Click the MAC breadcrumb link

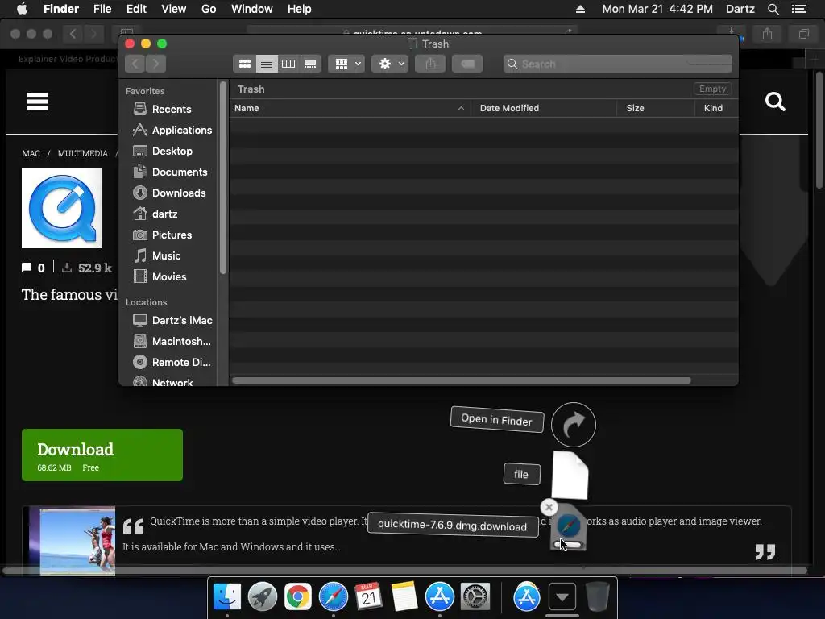point(31,153)
